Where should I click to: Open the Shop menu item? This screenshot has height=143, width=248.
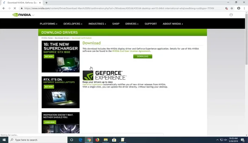[x=116, y=24]
